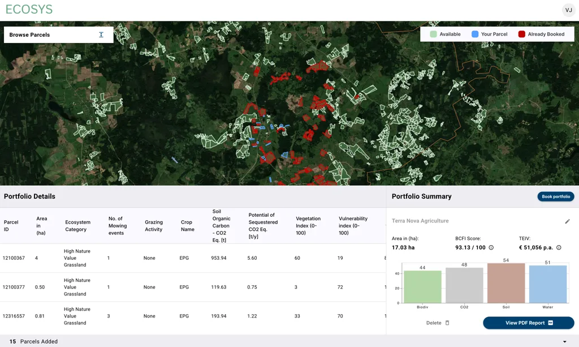The image size is (579, 347).
Task: Click the trash icon next to Delete
Action: [x=447, y=323]
